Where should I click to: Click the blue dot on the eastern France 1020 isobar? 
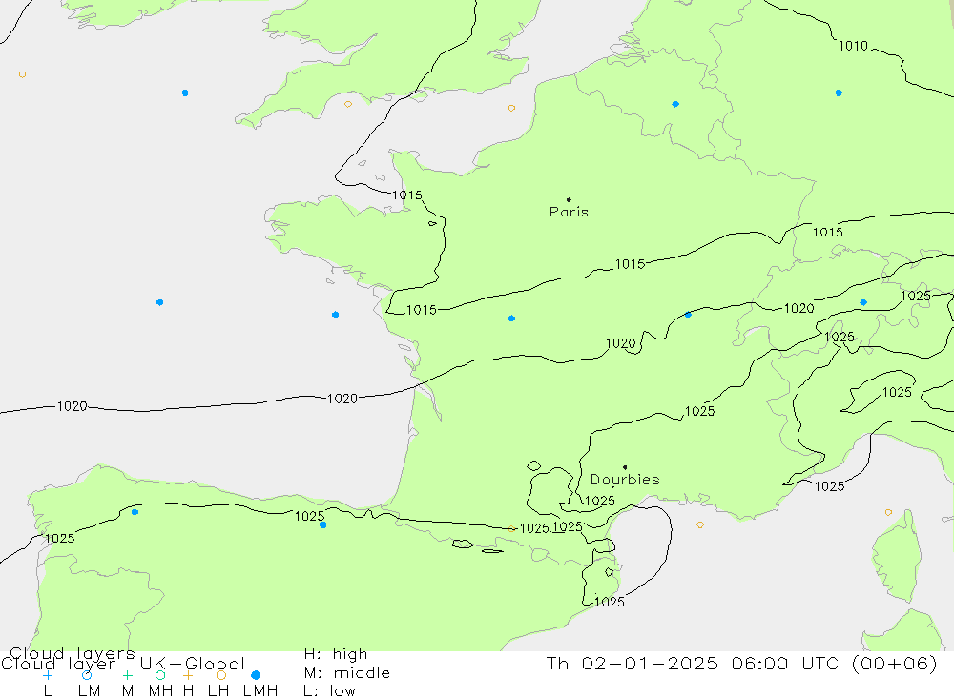point(688,315)
